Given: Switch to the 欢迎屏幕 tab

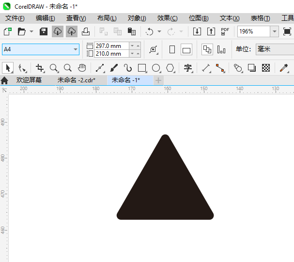Looking at the screenshot, I should click(x=29, y=80).
